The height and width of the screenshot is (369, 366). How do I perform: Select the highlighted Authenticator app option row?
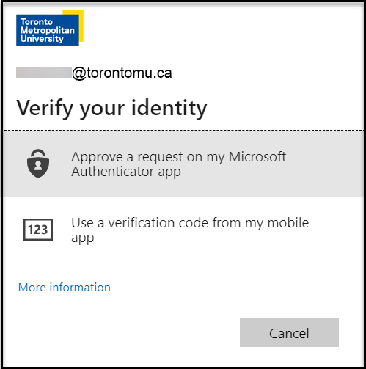coord(183,164)
